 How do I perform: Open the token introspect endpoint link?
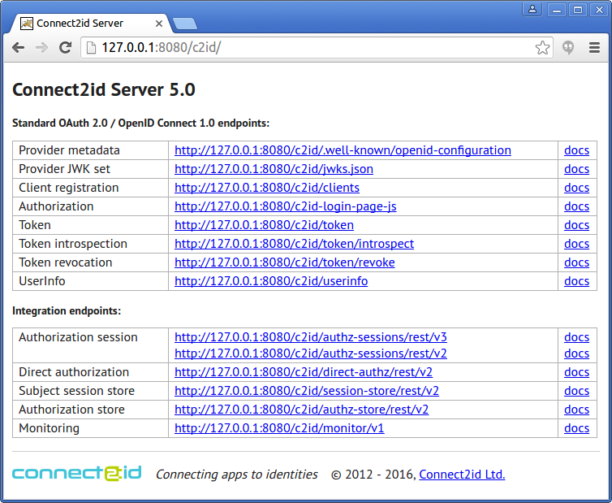click(x=294, y=244)
